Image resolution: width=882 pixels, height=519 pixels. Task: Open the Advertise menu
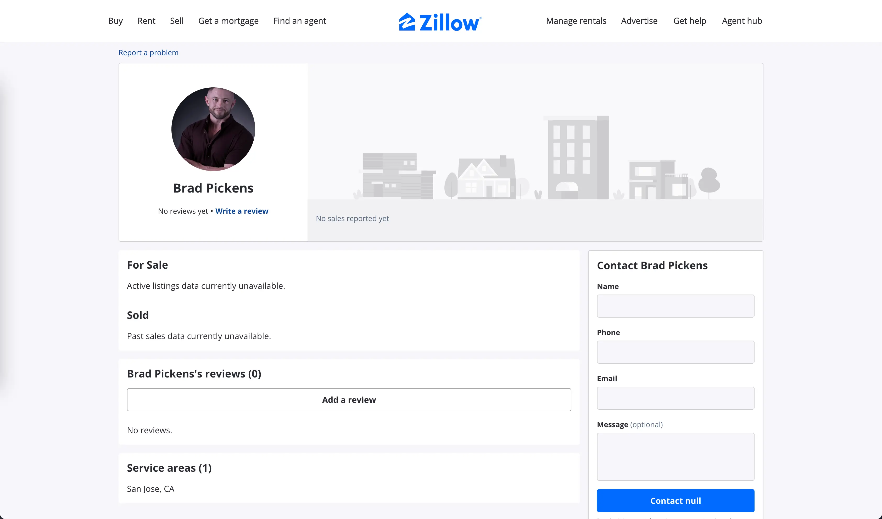coord(639,21)
